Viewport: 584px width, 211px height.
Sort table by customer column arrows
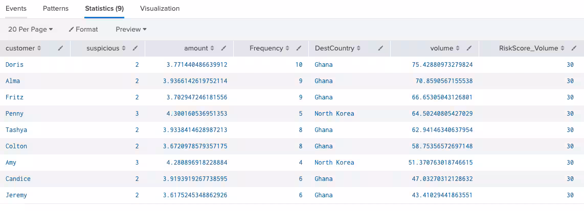[x=39, y=48]
